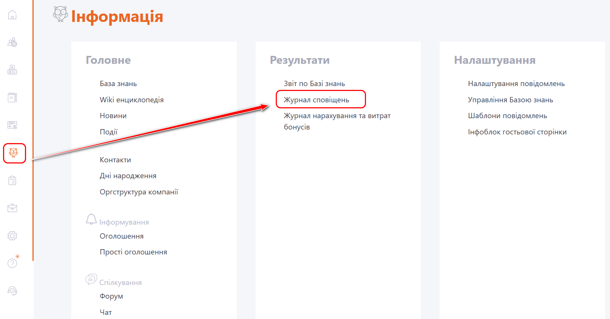Click the briefcase icon in sidebar
610x319 pixels.
click(x=12, y=208)
